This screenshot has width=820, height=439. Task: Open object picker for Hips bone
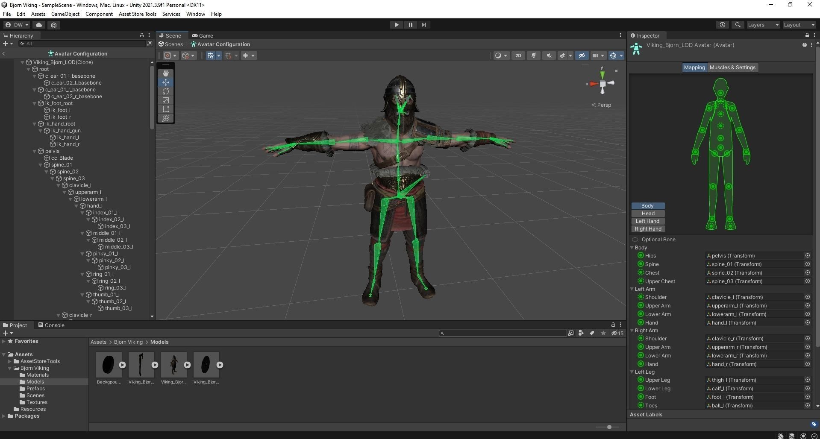[807, 256]
